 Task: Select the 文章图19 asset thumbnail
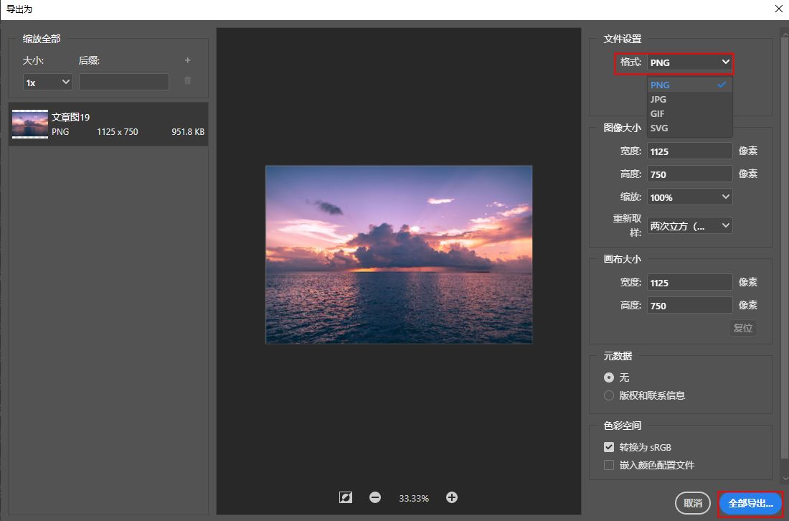(30, 124)
